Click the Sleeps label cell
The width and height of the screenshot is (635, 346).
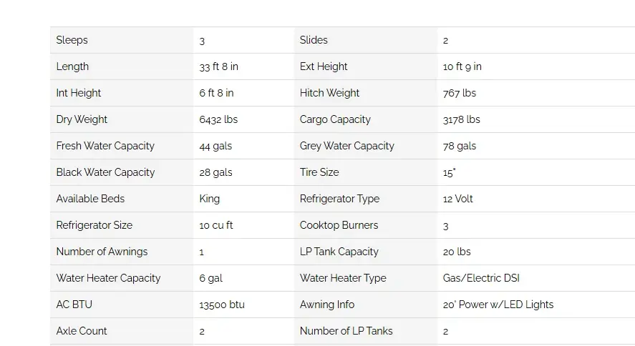(x=122, y=40)
